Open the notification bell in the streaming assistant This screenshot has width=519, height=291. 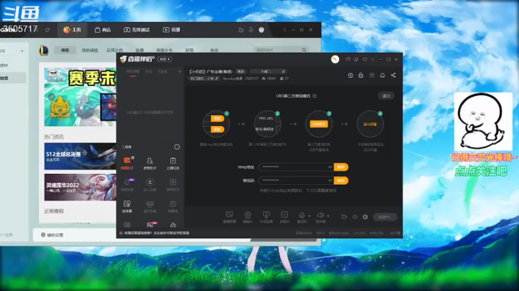tap(382, 75)
